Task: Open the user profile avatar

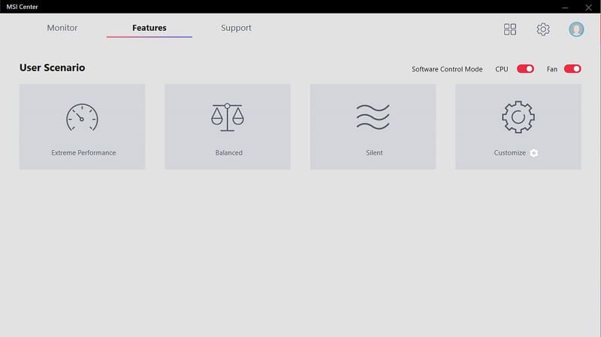Action: click(x=576, y=29)
